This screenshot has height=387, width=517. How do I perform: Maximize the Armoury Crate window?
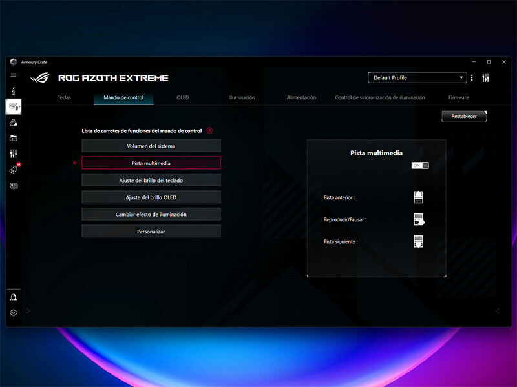tap(489, 62)
